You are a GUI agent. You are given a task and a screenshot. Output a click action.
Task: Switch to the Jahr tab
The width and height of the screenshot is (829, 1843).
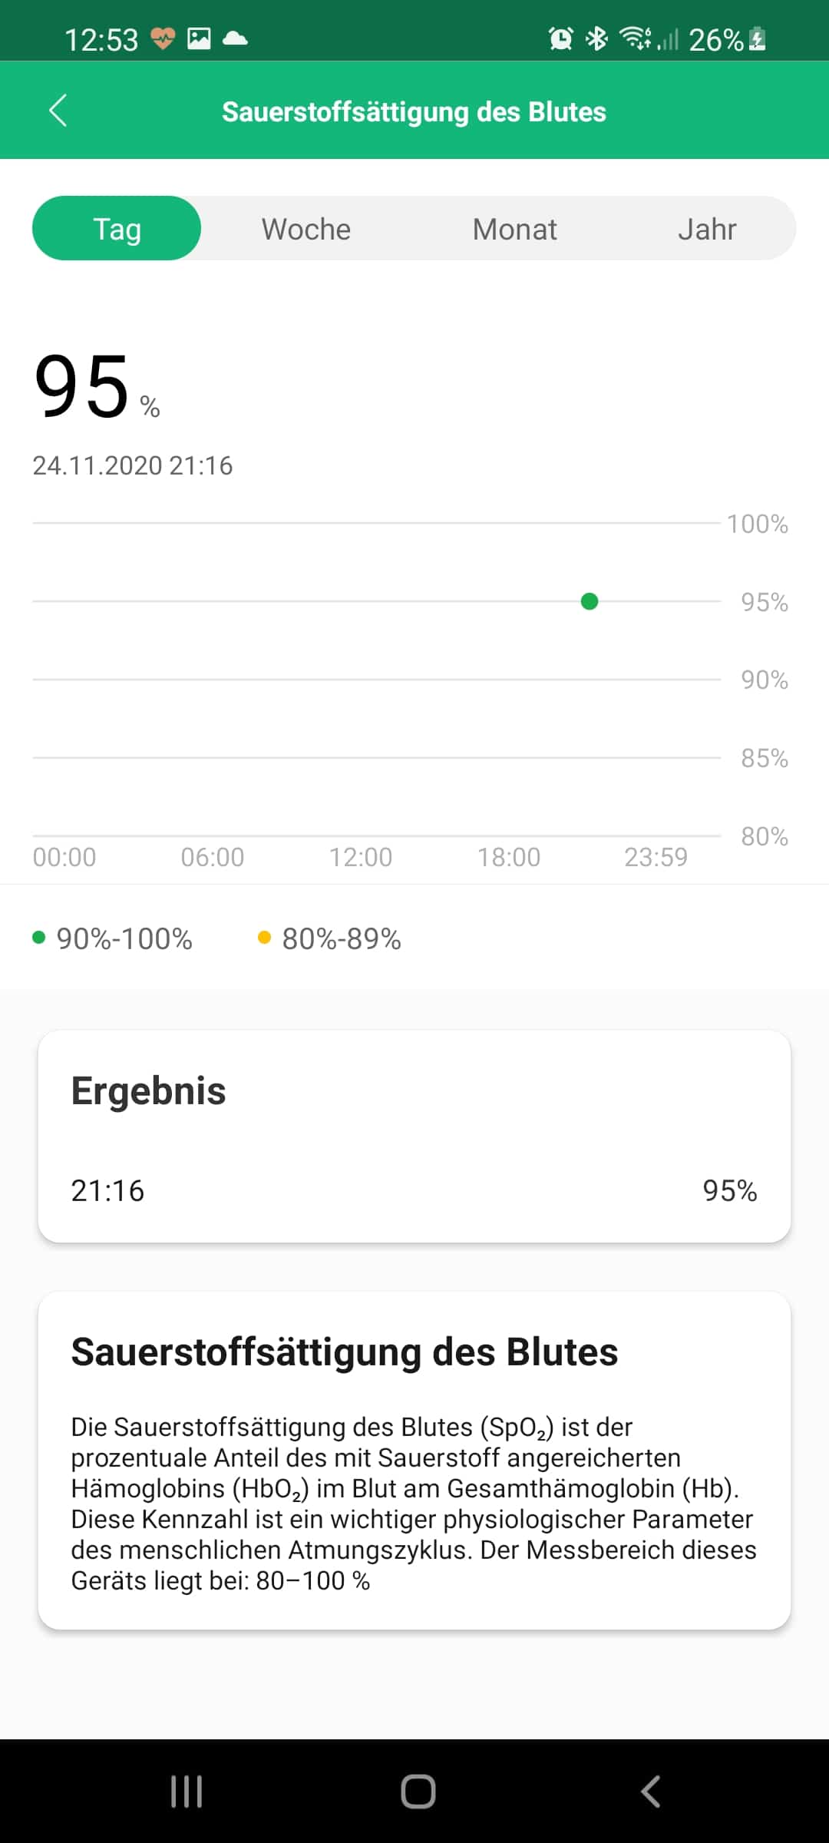tap(707, 229)
